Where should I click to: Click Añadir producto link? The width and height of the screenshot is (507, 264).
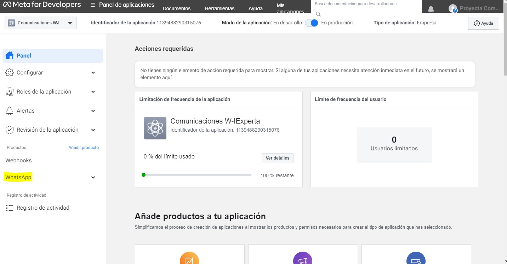click(84, 148)
